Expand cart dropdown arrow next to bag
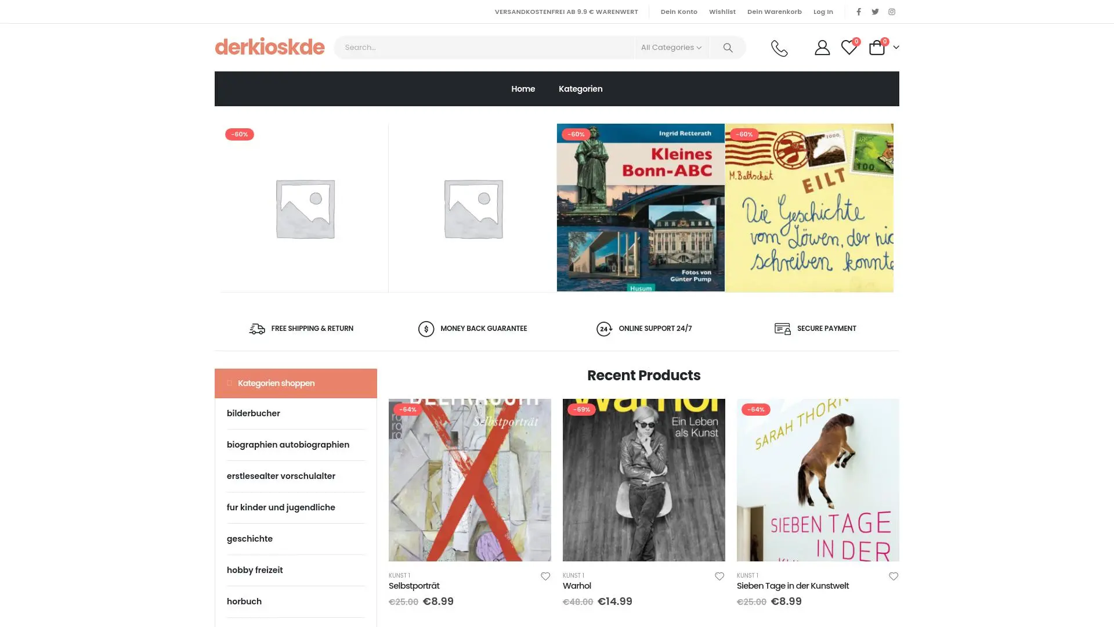Viewport: 1114px width, 627px height. [x=896, y=48]
